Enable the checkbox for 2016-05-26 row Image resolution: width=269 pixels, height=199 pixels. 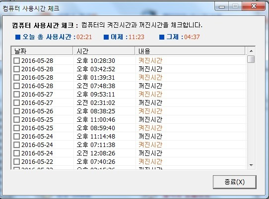click(17, 111)
